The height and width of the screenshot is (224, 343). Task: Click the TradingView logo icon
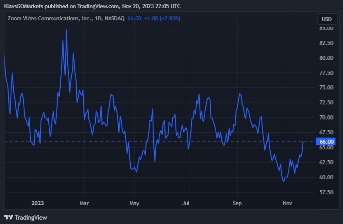click(x=9, y=217)
